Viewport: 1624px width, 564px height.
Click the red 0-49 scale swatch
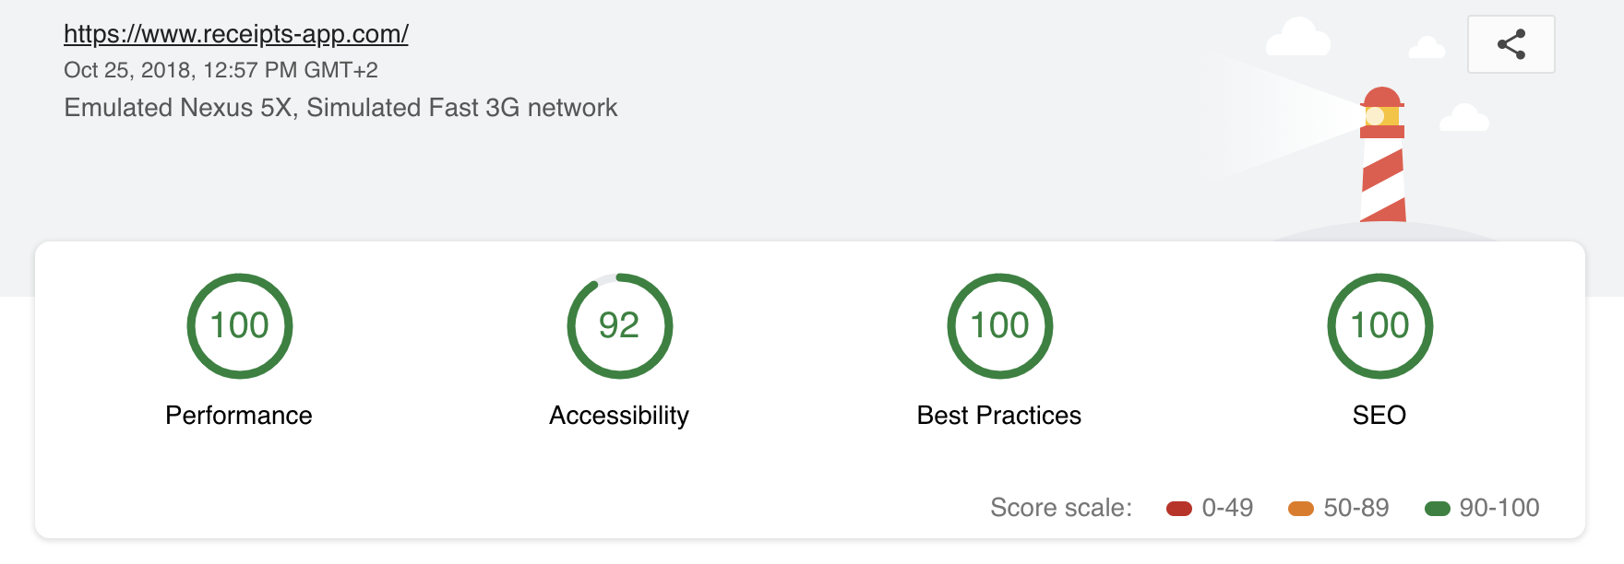[1178, 509]
